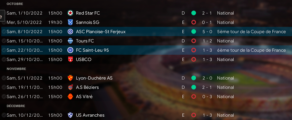Click the USBCO red crest icon
The height and width of the screenshot is (120, 292).
coord(70,59)
